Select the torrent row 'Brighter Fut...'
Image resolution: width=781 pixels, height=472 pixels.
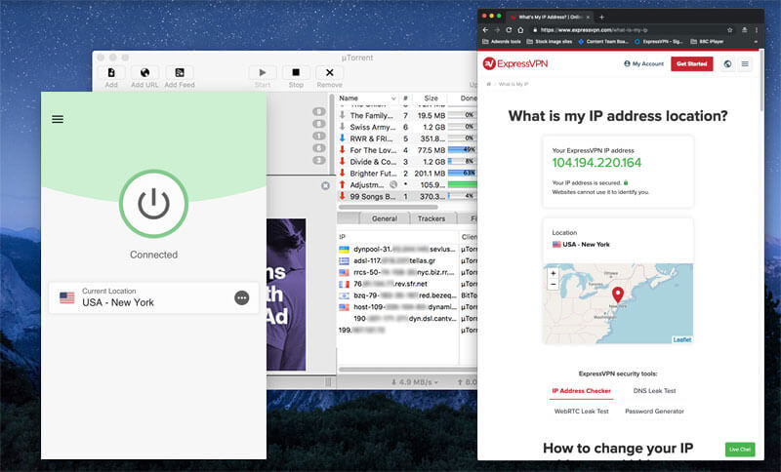tap(407, 173)
